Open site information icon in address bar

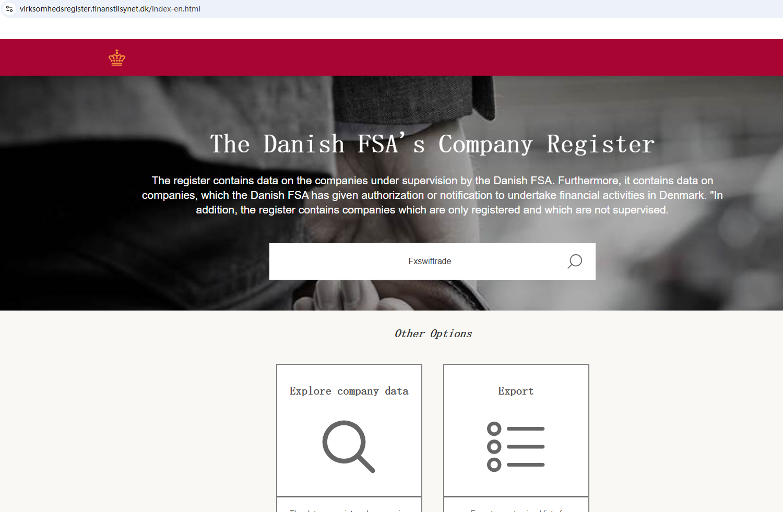pyautogui.click(x=9, y=9)
